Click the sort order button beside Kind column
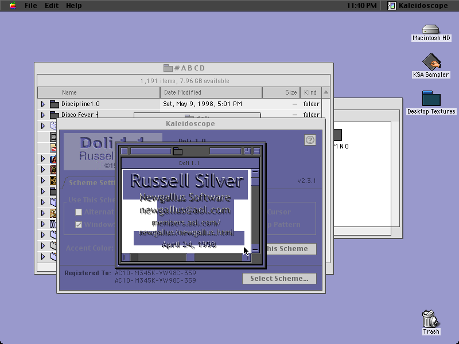 [325, 92]
